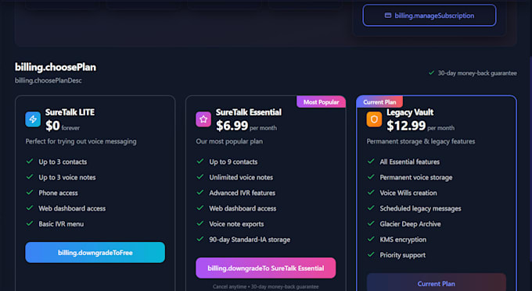The image size is (532, 291).
Task: Click 'Web dashboard access' text in SureTalk LITE
Action: click(x=72, y=208)
